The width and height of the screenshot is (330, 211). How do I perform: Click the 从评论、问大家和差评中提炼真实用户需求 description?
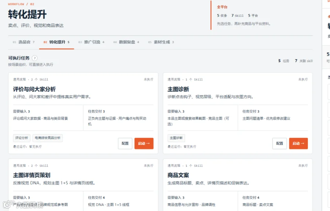pyautogui.click(x=52, y=97)
